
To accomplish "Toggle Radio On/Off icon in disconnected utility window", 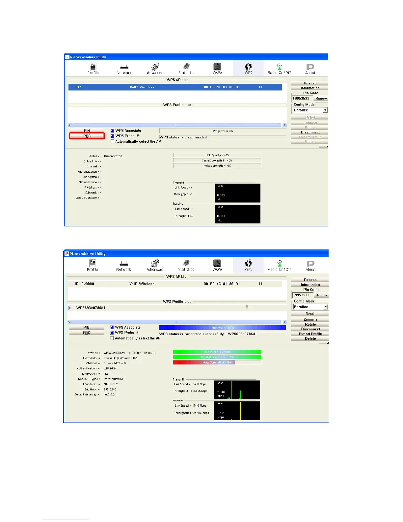I will click(x=279, y=69).
